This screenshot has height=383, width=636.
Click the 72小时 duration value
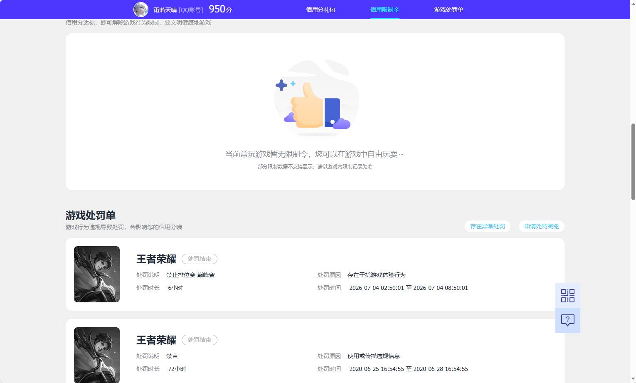pyautogui.click(x=177, y=369)
